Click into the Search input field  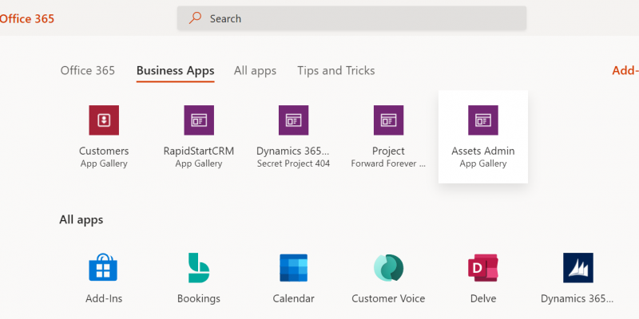pyautogui.click(x=351, y=18)
